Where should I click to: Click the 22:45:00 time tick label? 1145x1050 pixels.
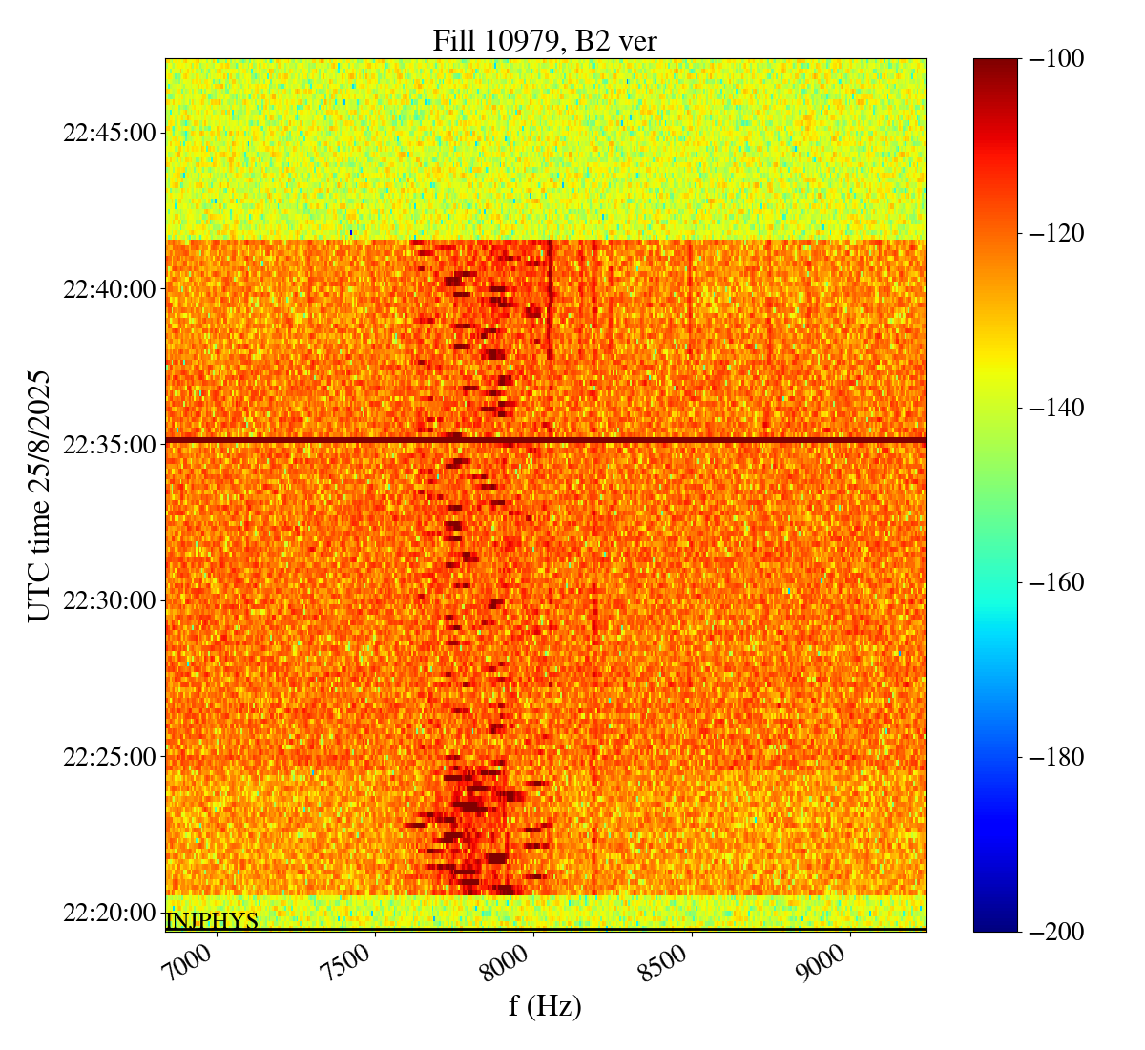[109, 133]
